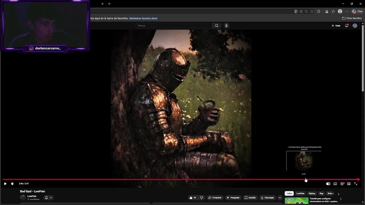Click the install app icon in address bar
This screenshot has width=365, height=205.
(x=301, y=11)
